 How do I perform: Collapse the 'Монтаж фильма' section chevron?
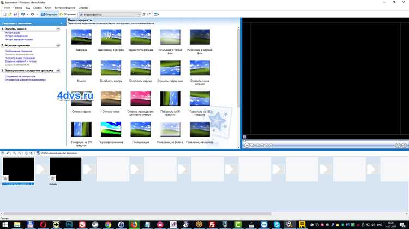(x=58, y=45)
